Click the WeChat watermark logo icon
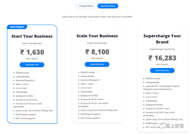 (162, 126)
